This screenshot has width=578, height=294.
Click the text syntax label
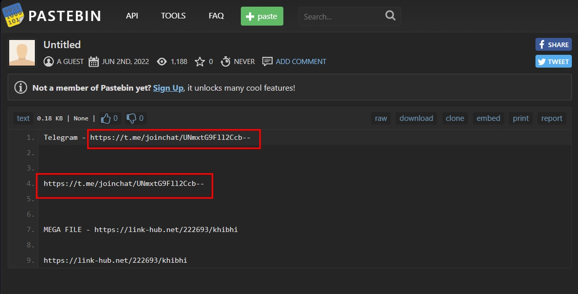click(23, 118)
